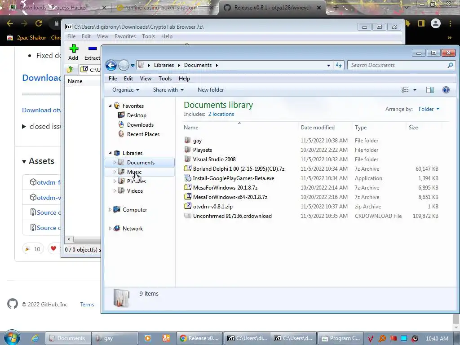The height and width of the screenshot is (345, 460).
Task: Select otvdm-v0.8.1.zip archive icon
Action: pos(187,206)
